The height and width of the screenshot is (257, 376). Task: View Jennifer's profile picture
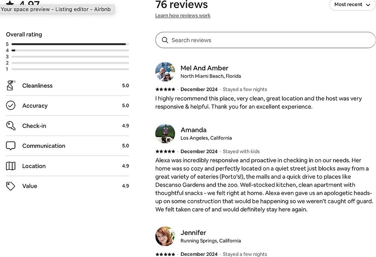(165, 236)
